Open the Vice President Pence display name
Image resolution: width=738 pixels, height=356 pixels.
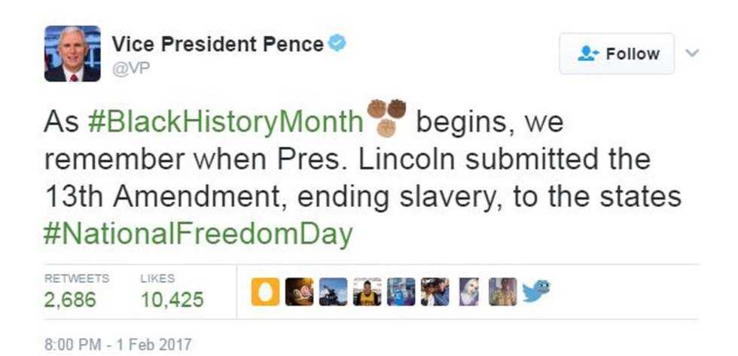point(218,44)
